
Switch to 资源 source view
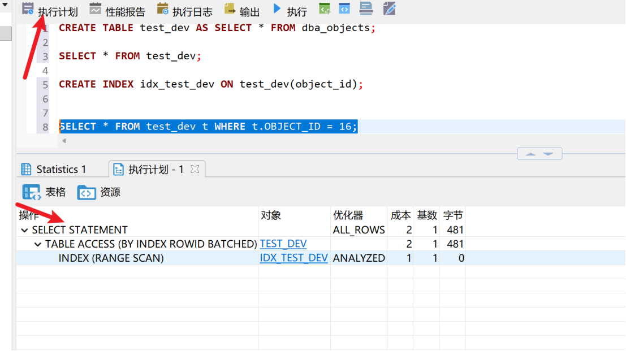(87, 192)
